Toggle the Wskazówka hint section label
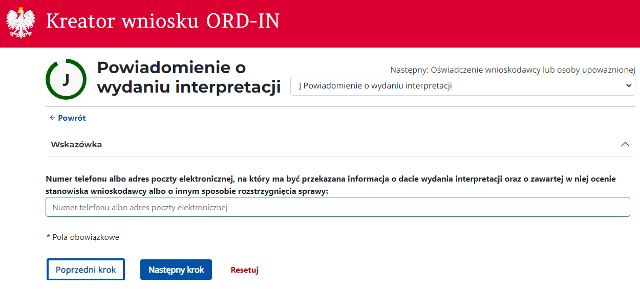Image resolution: width=640 pixels, height=289 pixels. pyautogui.click(x=76, y=145)
